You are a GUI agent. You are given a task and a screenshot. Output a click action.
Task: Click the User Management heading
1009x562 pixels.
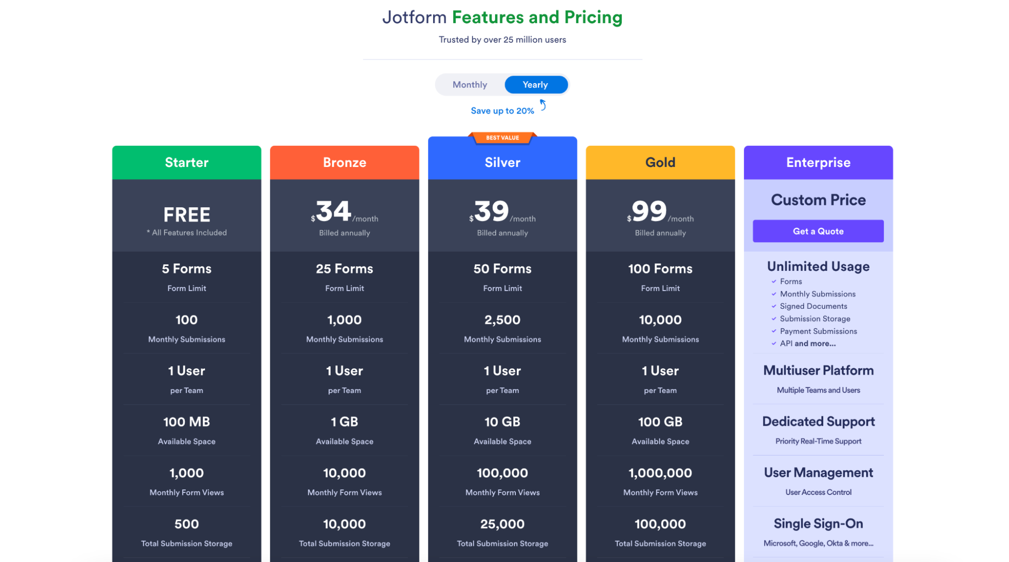818,472
